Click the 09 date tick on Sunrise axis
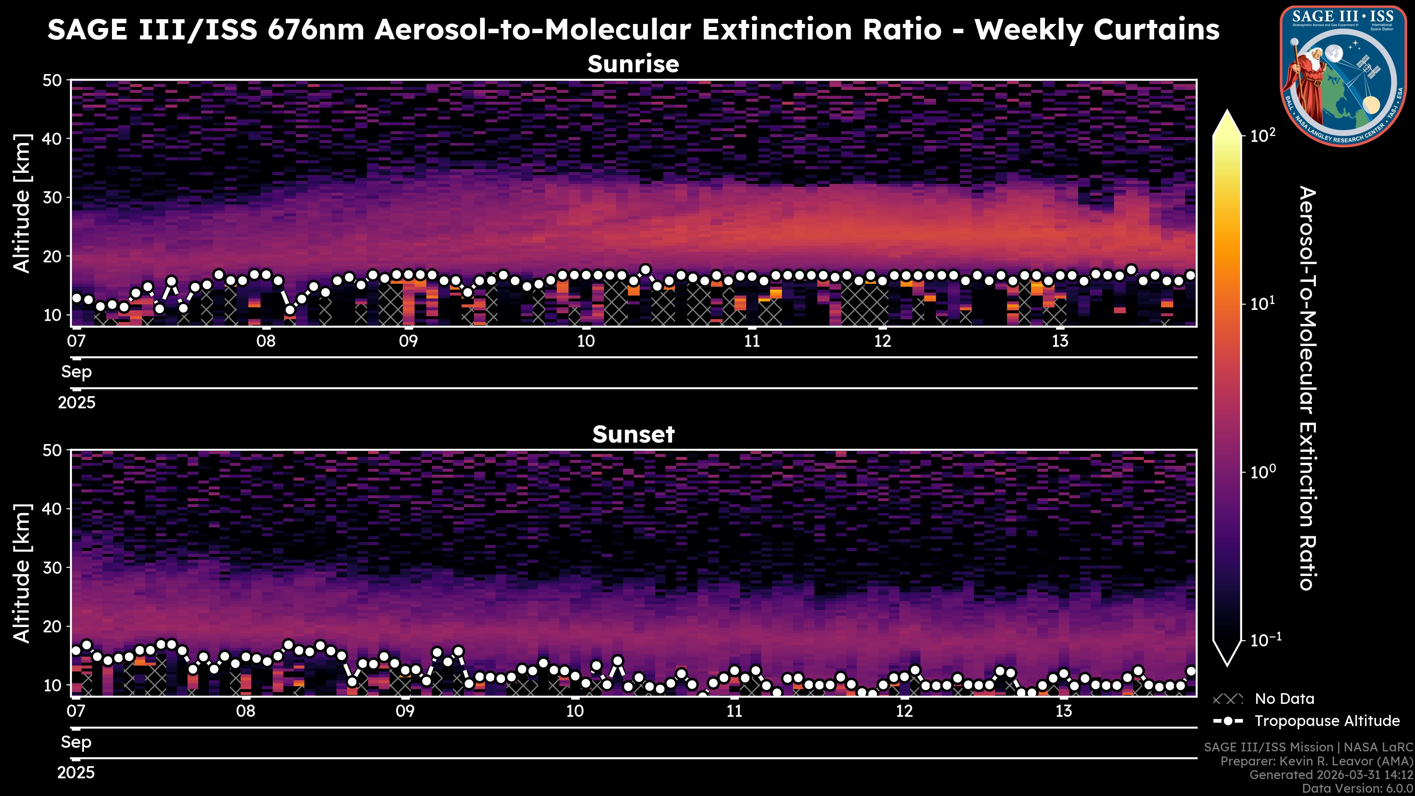Screen dimensions: 1415x796 [408, 341]
